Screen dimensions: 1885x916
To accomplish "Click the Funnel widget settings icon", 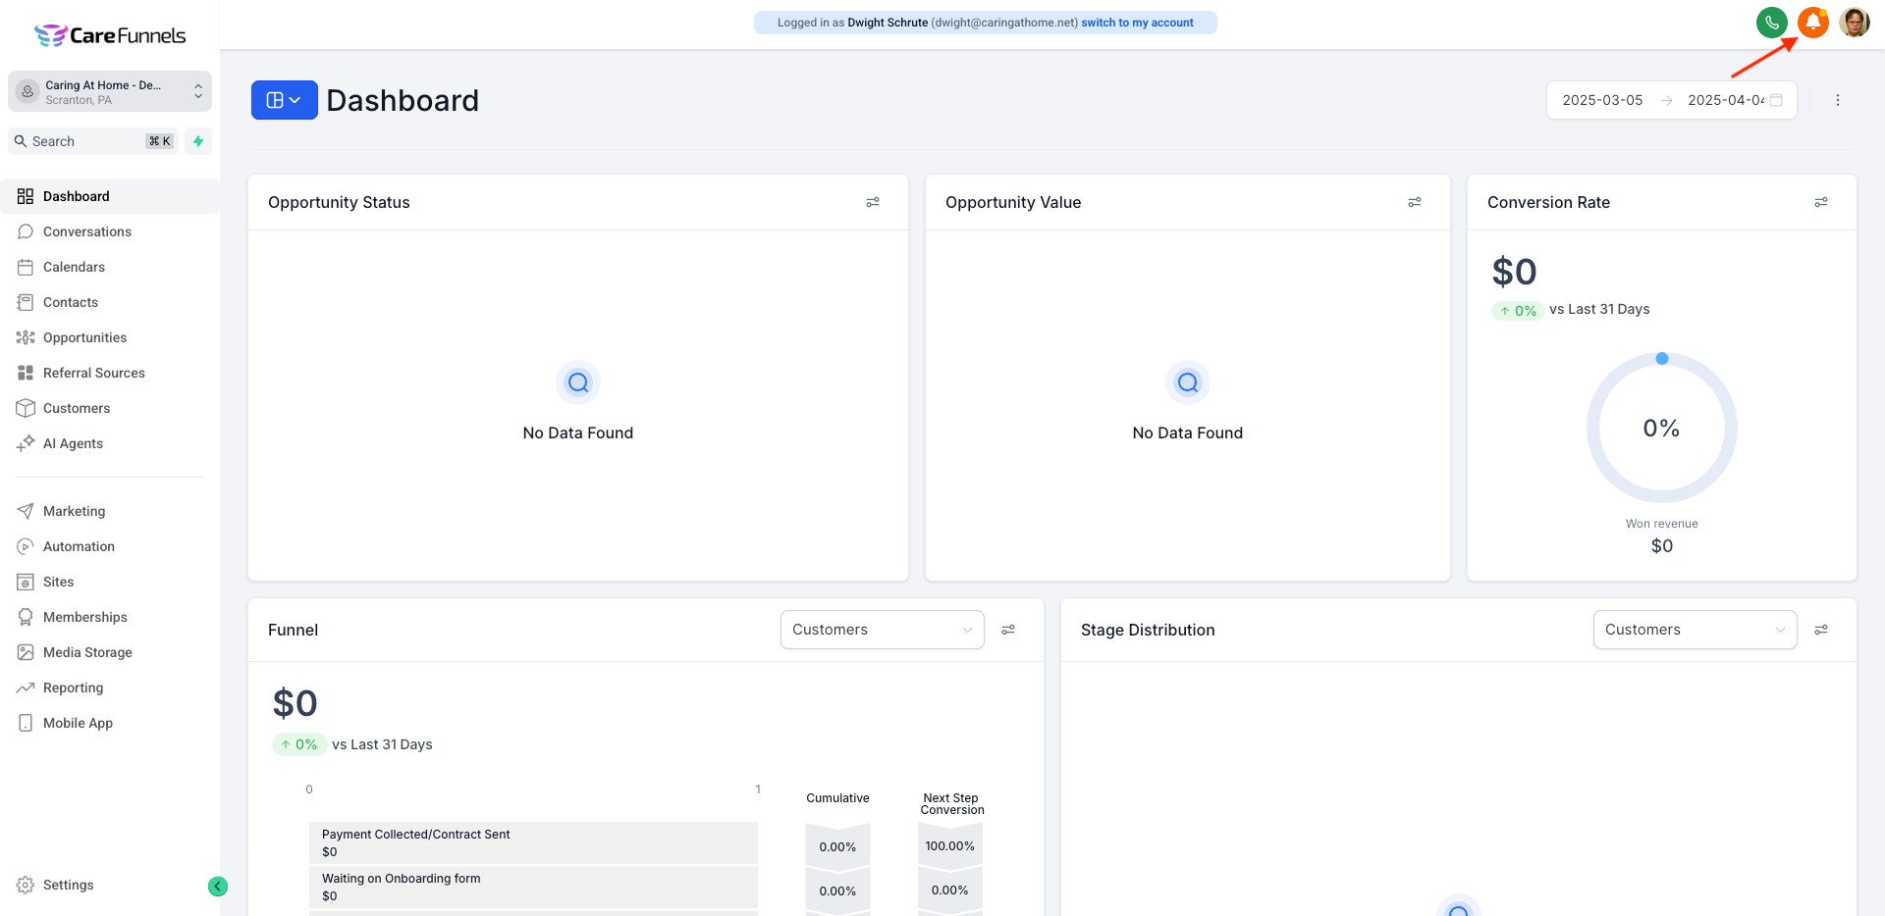I will pos(1007,630).
